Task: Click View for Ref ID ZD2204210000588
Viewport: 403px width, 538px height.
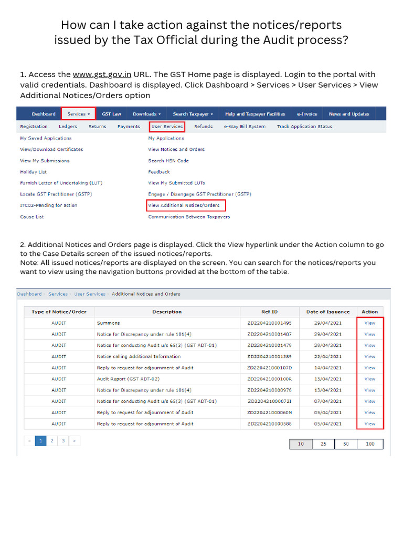Action: pos(370,424)
